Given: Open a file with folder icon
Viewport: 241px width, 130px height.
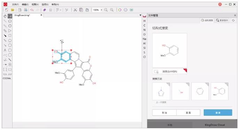Looking at the screenshot, I should 13,10.
